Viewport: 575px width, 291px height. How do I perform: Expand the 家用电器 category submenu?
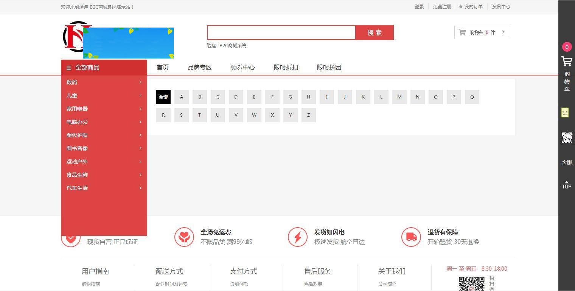click(104, 108)
